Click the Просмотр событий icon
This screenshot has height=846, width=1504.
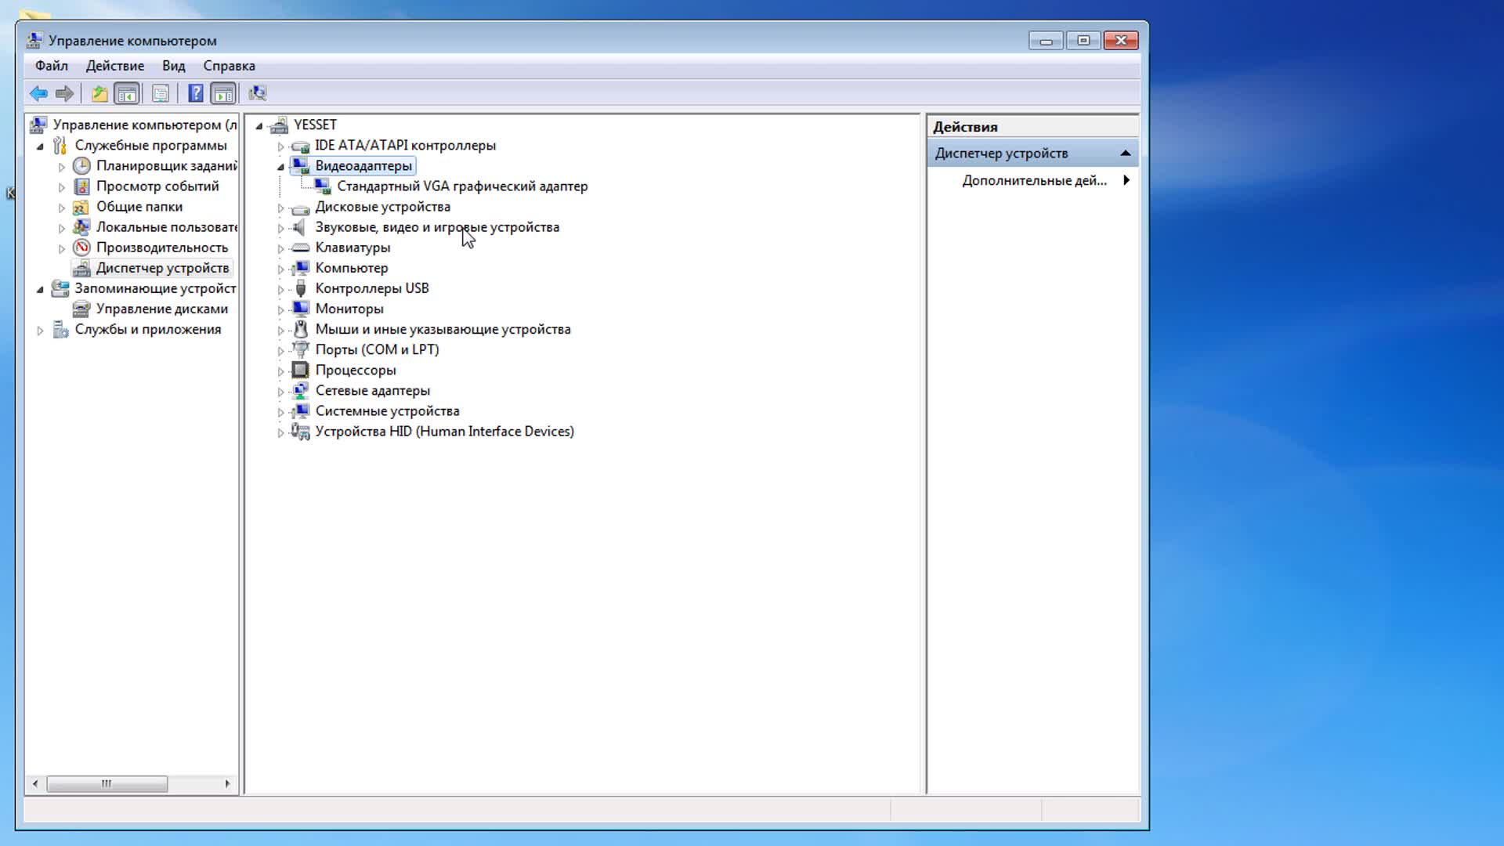[x=81, y=186]
